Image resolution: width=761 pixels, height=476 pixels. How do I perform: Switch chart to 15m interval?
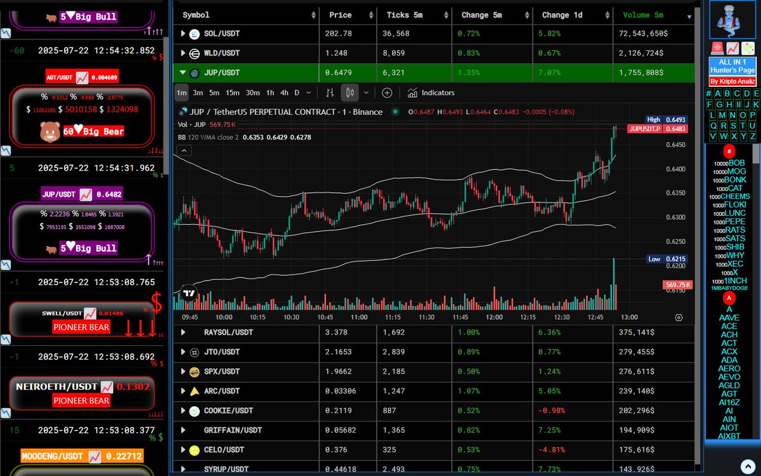pyautogui.click(x=233, y=93)
